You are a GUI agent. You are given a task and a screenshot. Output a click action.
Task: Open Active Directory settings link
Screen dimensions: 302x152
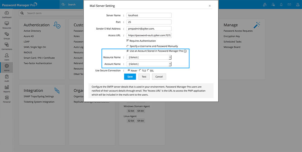[x=32, y=31]
